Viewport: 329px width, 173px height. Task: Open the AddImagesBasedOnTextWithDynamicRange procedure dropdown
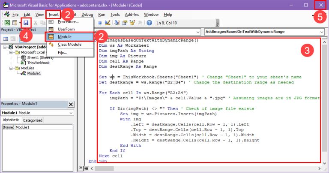(x=321, y=32)
